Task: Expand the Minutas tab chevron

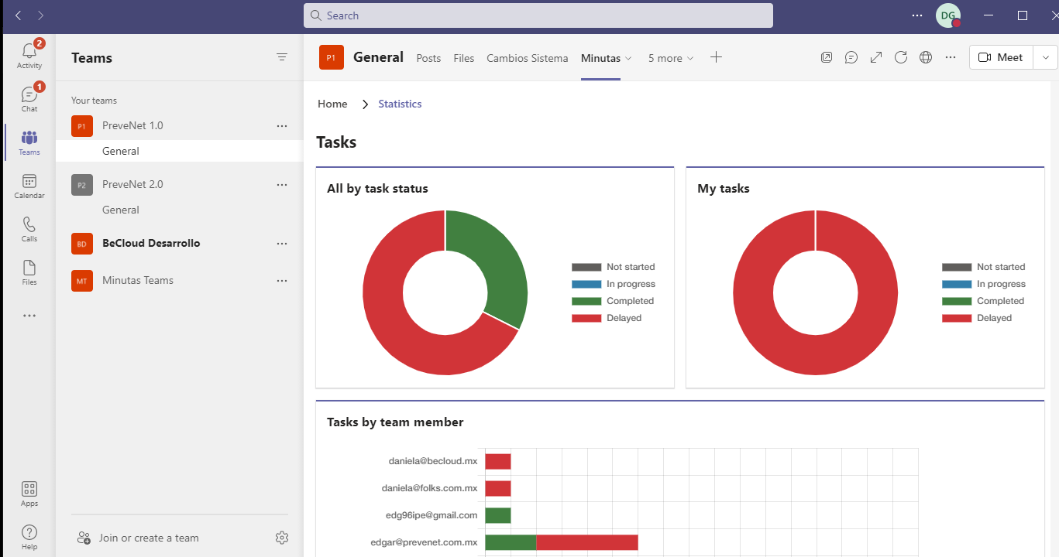Action: [x=628, y=58]
